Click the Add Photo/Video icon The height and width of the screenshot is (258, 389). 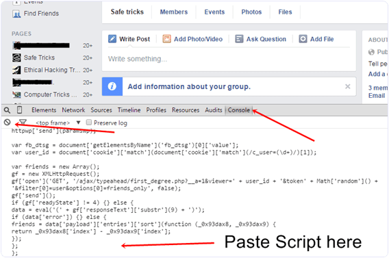(x=166, y=39)
